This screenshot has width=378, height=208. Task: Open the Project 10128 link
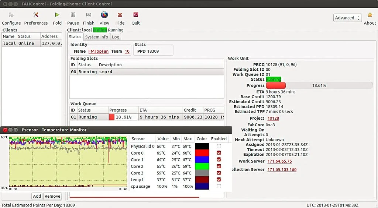click(273, 118)
